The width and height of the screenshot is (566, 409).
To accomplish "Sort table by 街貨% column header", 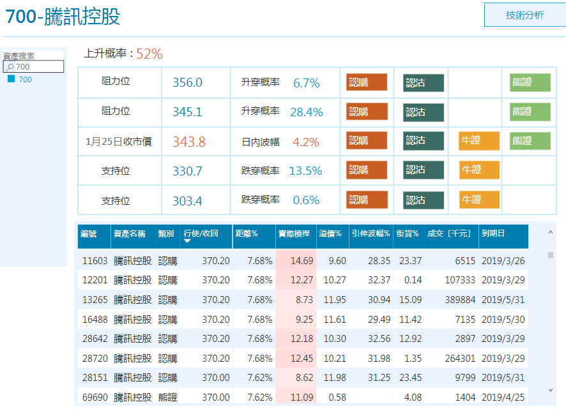I will [x=409, y=237].
